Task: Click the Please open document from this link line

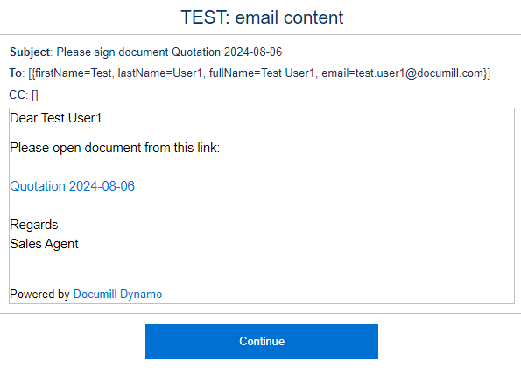Action: pos(115,148)
